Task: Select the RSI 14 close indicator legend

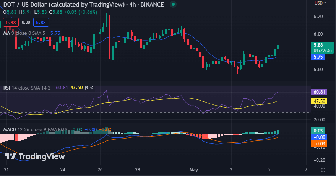Action: pyautogui.click(x=27, y=88)
